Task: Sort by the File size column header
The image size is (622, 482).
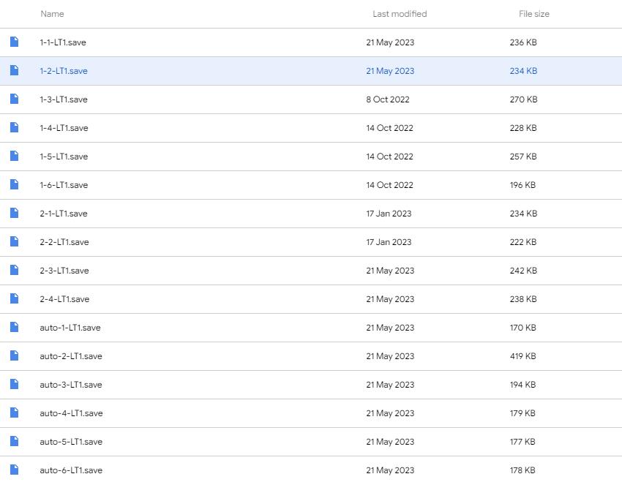Action: coord(533,14)
